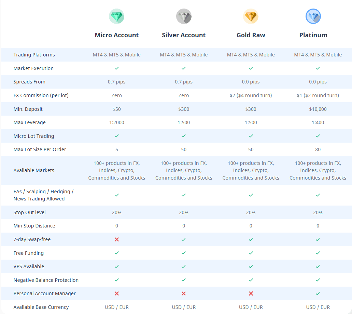The height and width of the screenshot is (314, 352).
Task: Click the red X for Gold Raw Personal Account Manager
Action: (251, 293)
